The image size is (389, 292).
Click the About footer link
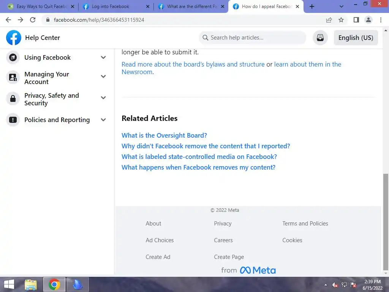[x=153, y=224]
